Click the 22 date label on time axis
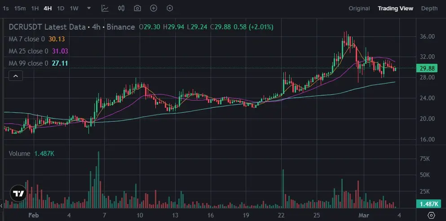The height and width of the screenshot is (221, 446). pos(281,215)
